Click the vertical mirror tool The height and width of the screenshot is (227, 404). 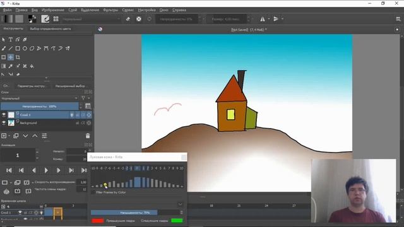[x=276, y=19]
